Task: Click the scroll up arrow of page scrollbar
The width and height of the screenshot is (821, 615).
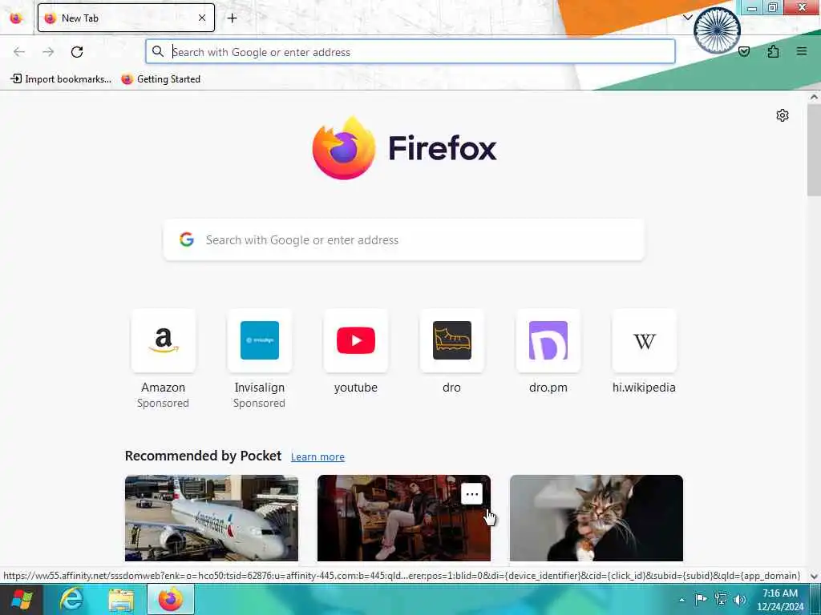Action: tap(814, 97)
